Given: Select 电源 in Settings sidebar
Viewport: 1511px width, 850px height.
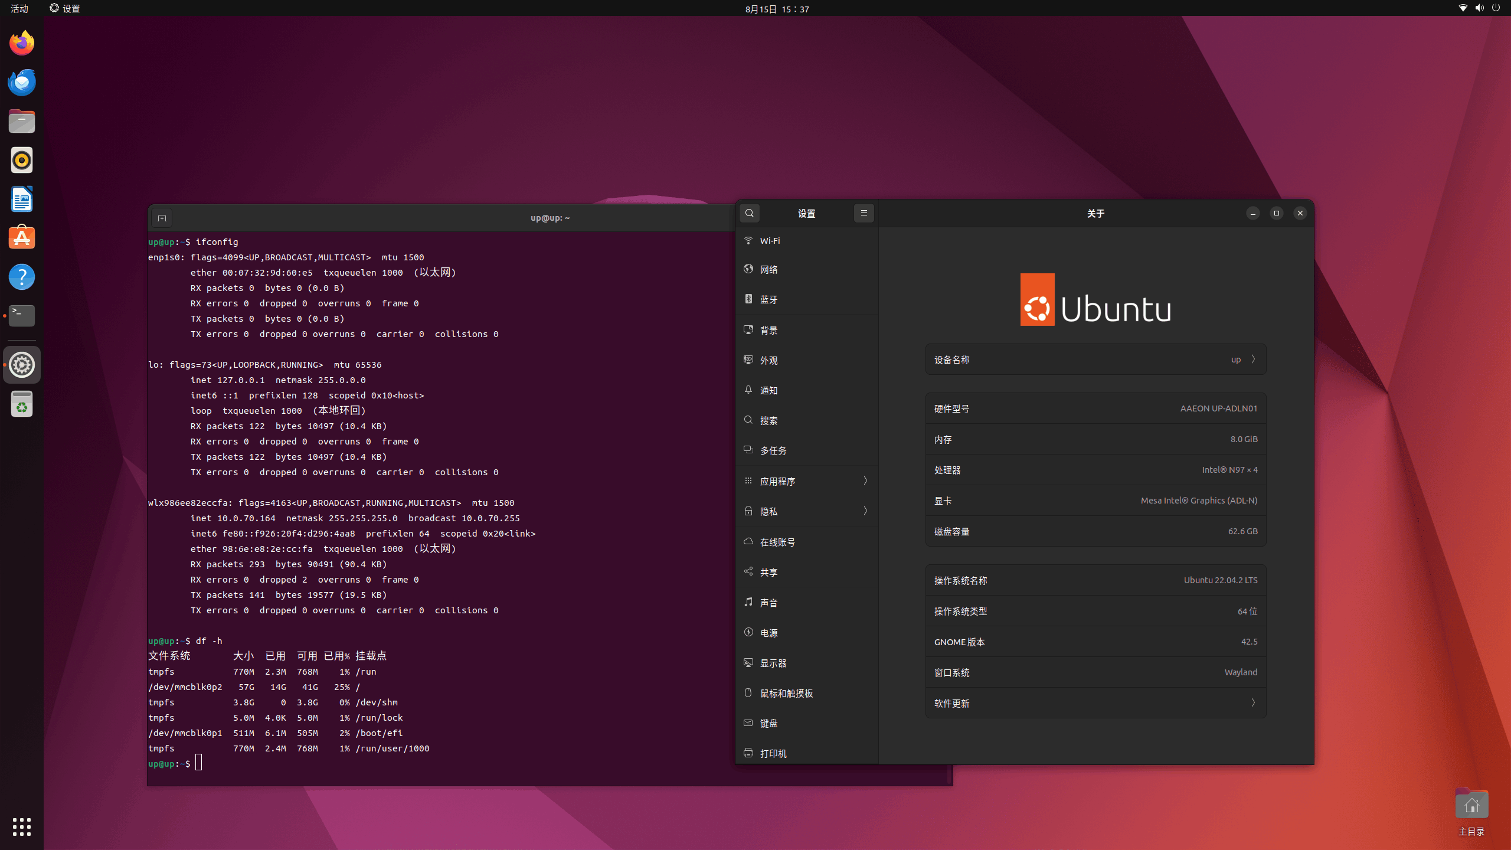Looking at the screenshot, I should coord(807,633).
